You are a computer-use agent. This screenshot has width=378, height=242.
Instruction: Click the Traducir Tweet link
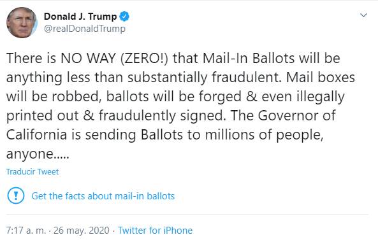[33, 172]
